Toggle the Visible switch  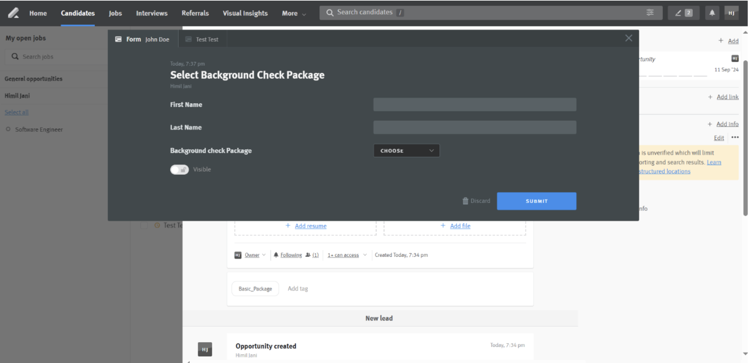pos(179,169)
